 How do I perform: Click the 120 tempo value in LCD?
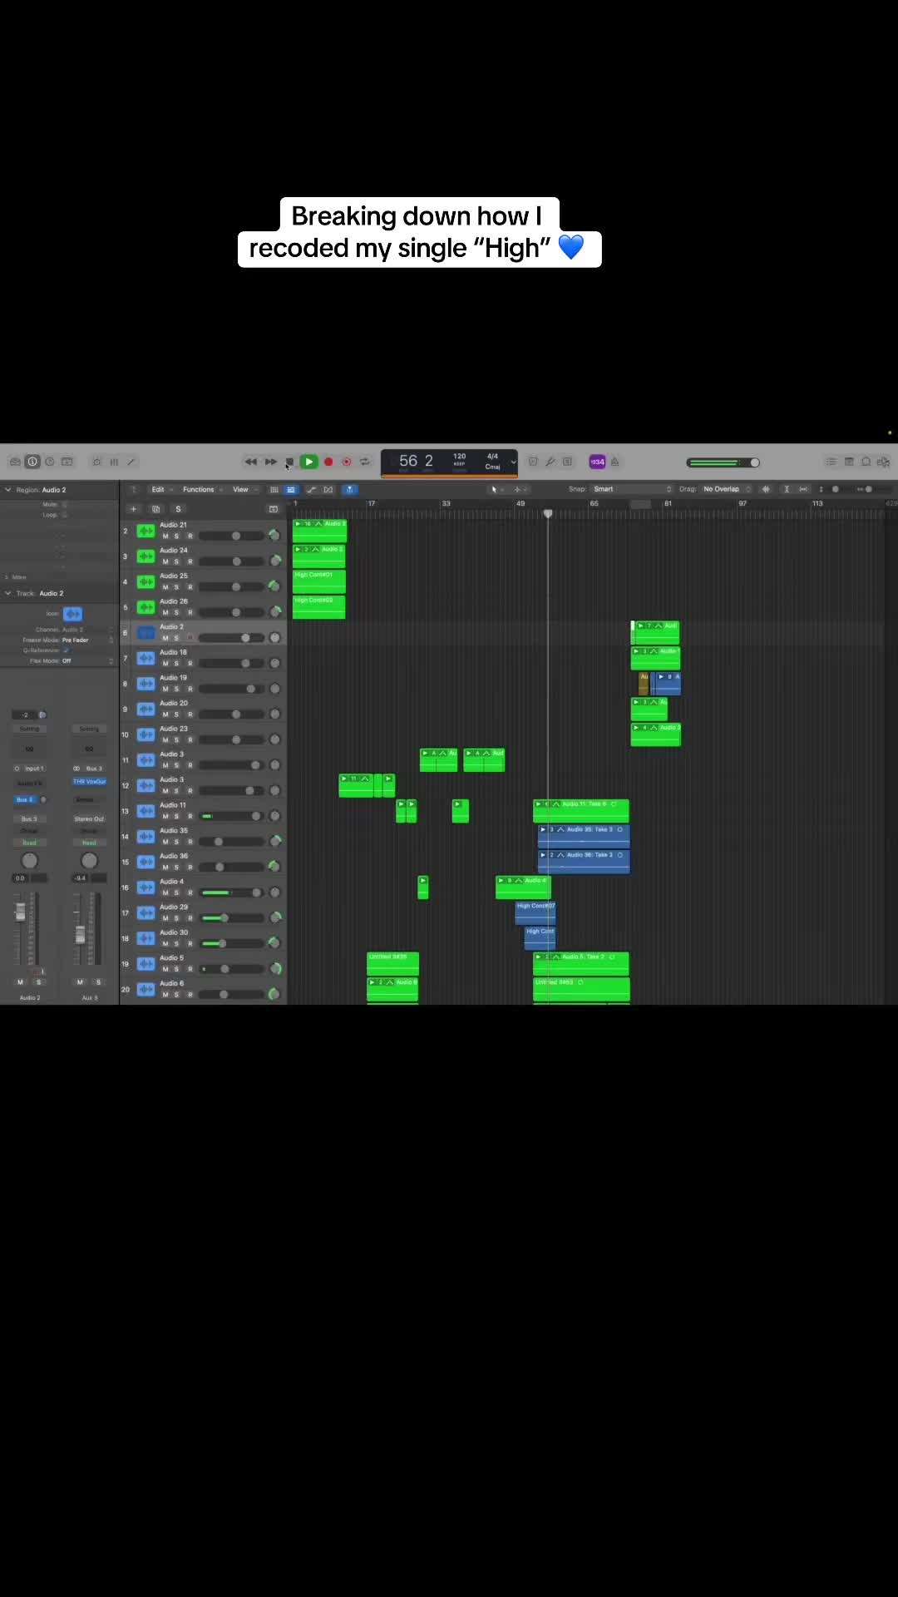coord(460,457)
